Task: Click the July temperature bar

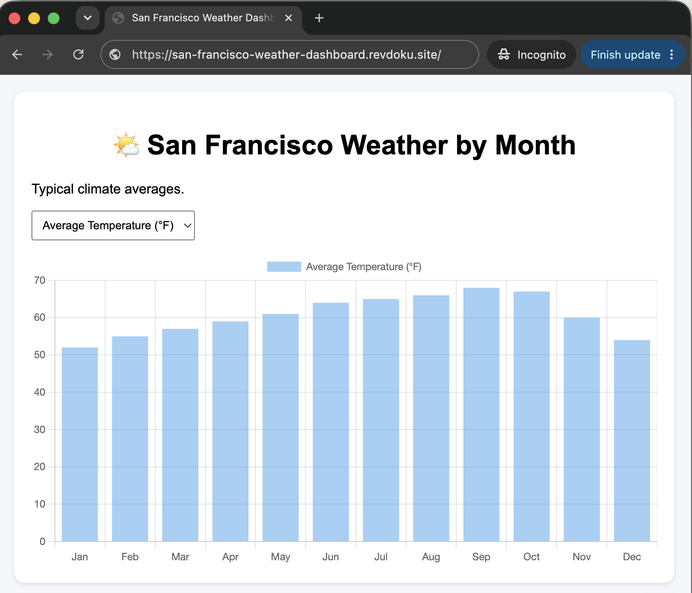Action: click(381, 420)
